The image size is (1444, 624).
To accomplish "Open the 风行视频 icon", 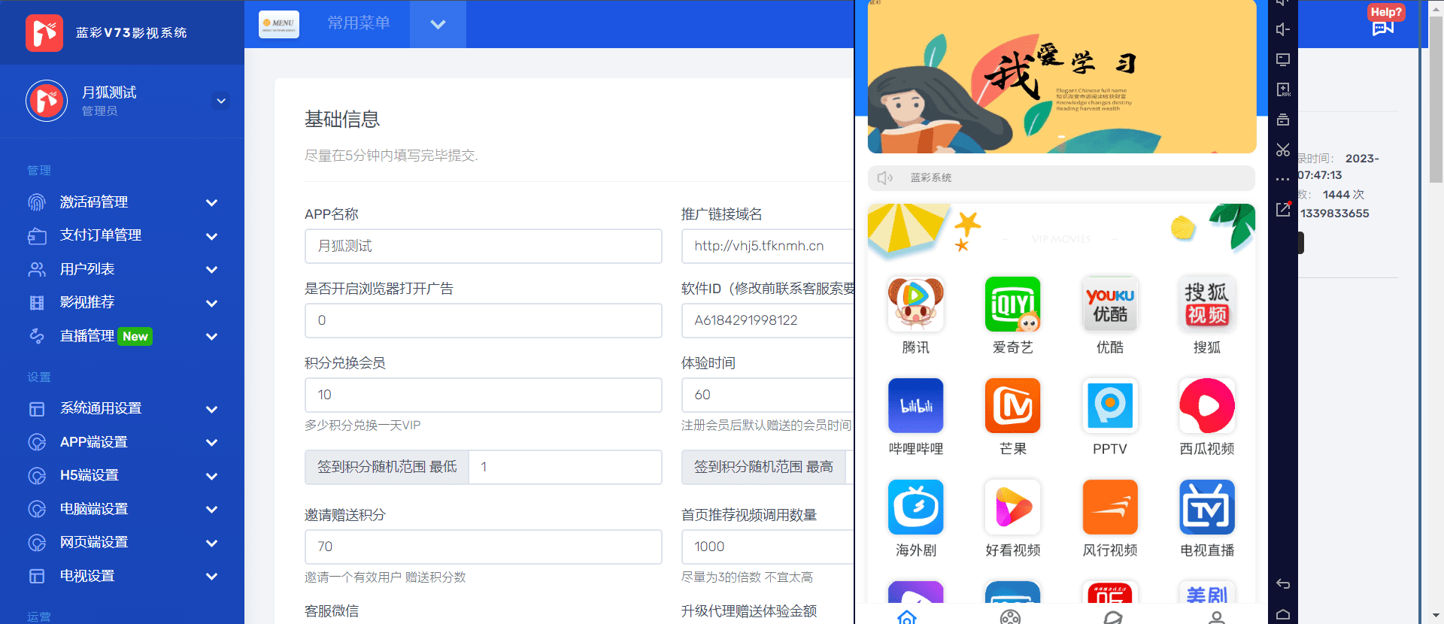I will [x=1109, y=507].
